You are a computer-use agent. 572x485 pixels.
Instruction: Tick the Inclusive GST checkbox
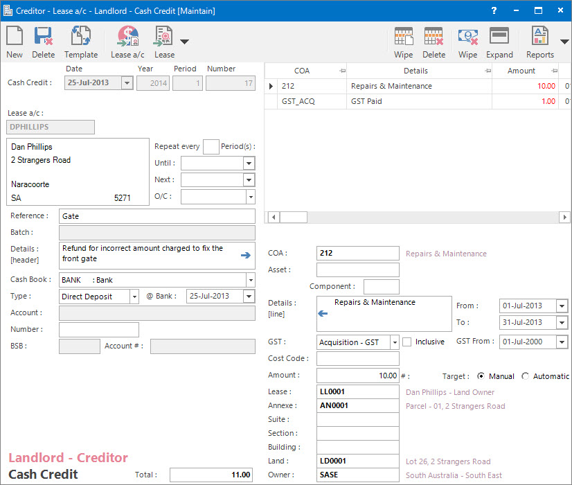coord(407,342)
